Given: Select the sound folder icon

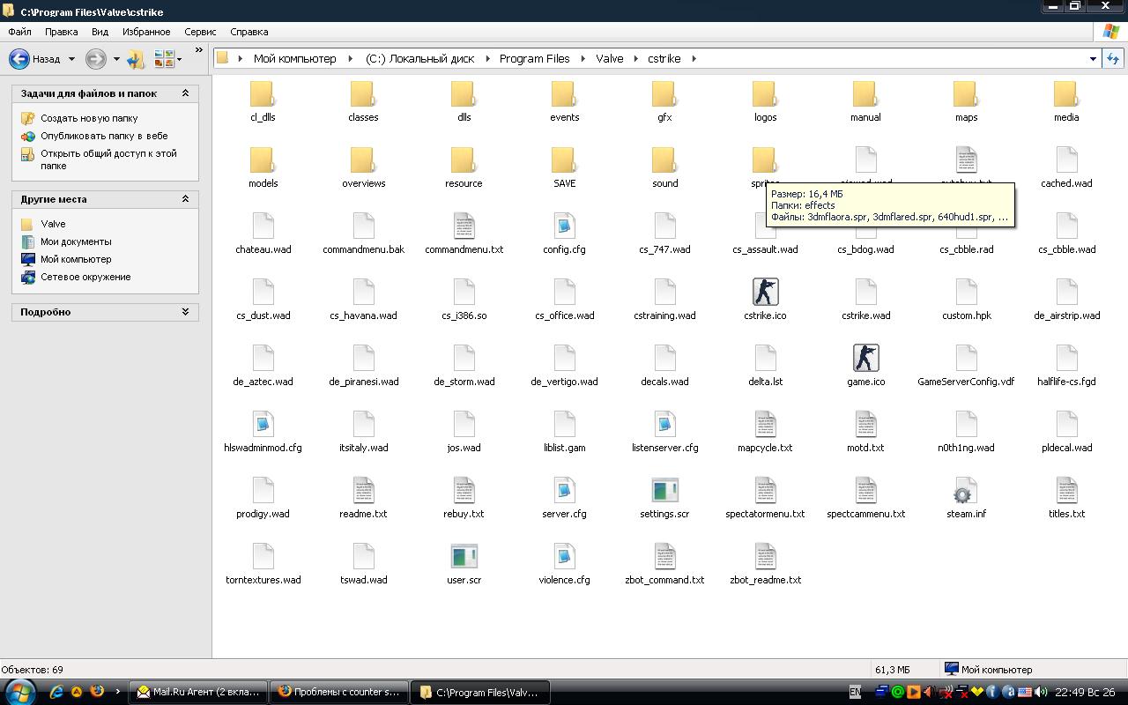Looking at the screenshot, I should [664, 160].
